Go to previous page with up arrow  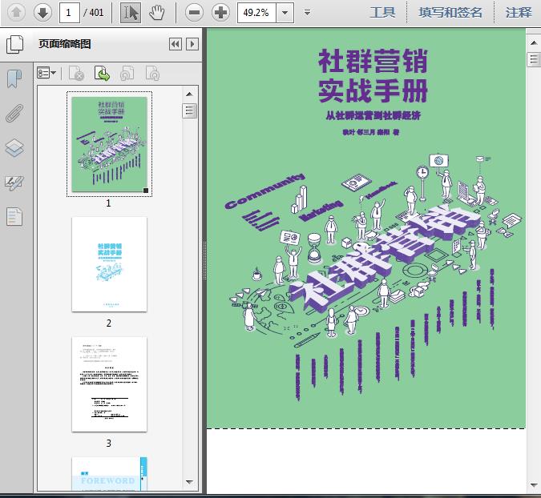click(16, 13)
